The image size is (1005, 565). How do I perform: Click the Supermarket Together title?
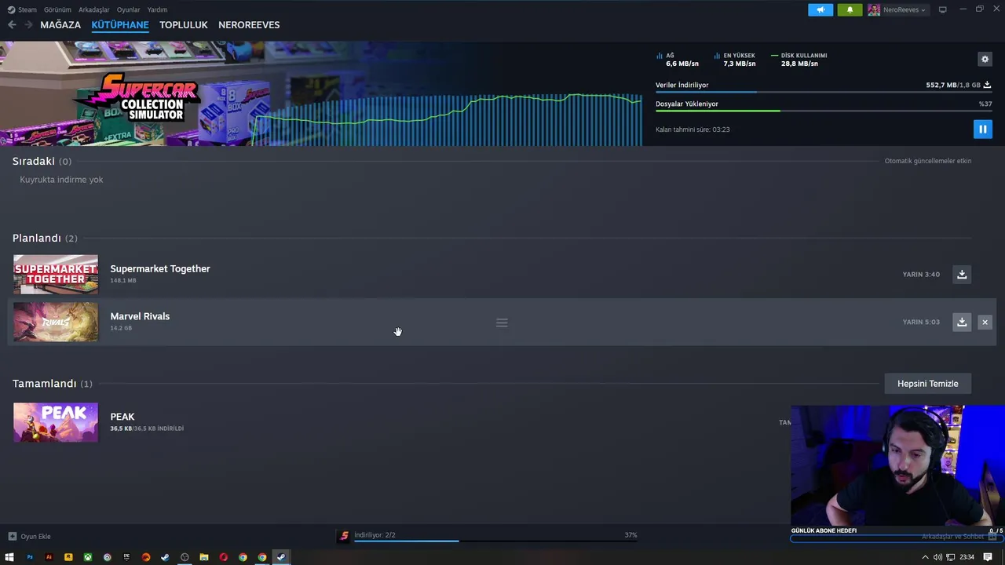pyautogui.click(x=160, y=268)
